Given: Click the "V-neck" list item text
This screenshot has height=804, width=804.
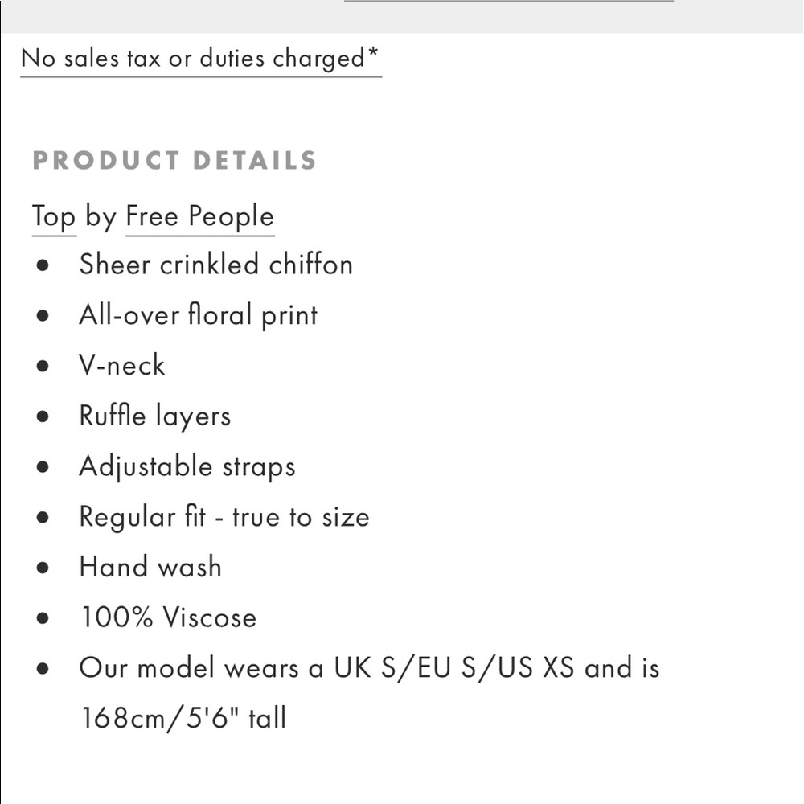Looking at the screenshot, I should click(x=121, y=366).
